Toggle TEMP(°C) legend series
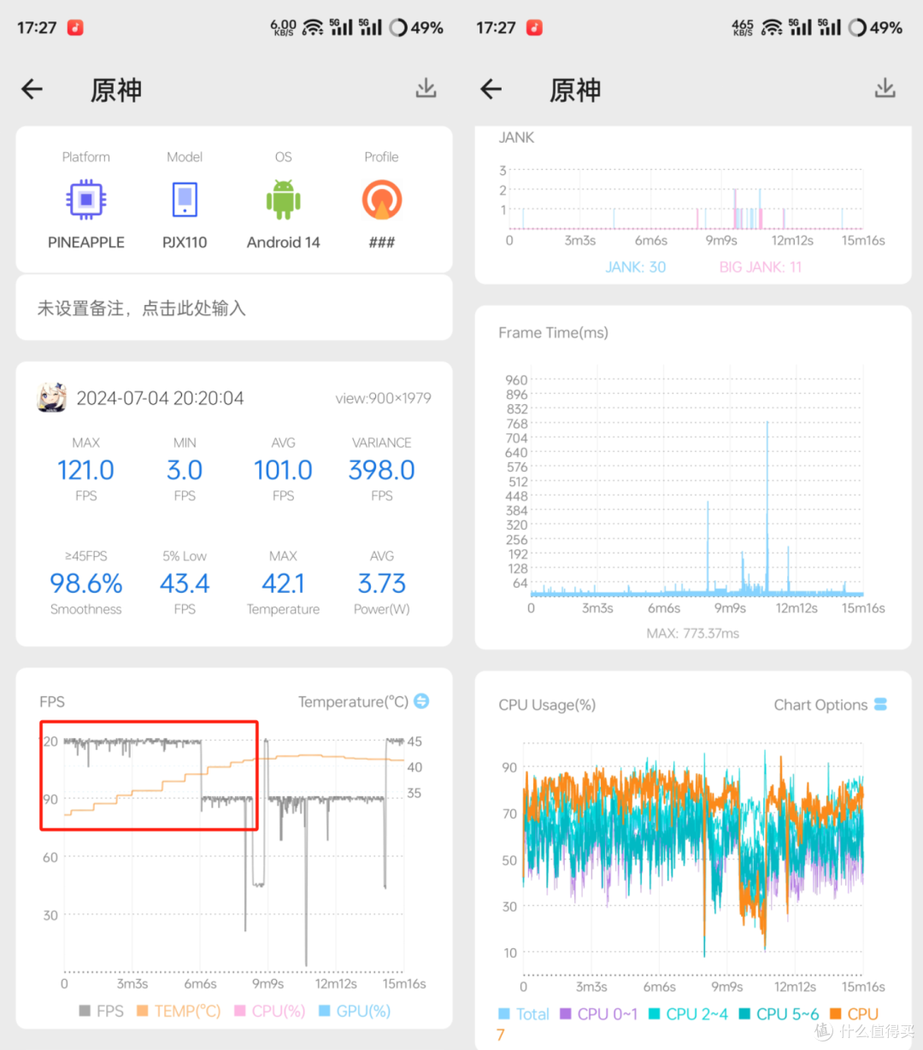Viewport: 923px width, 1050px height. [179, 1011]
